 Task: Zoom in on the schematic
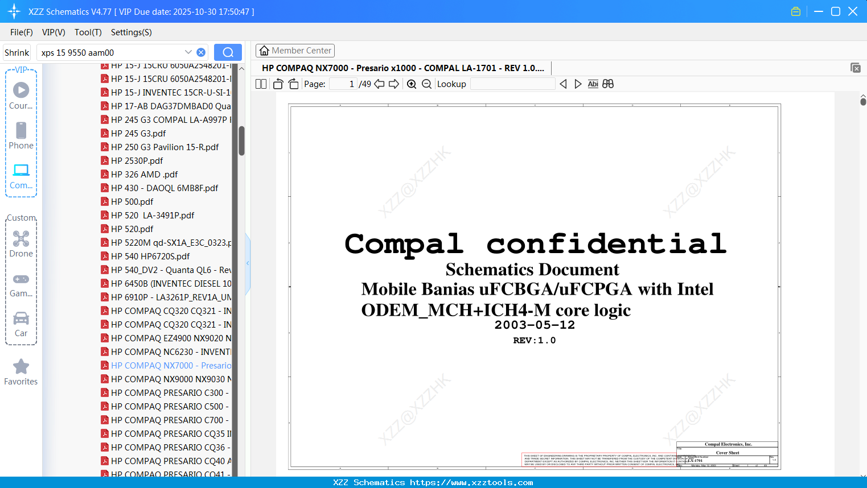tap(412, 84)
